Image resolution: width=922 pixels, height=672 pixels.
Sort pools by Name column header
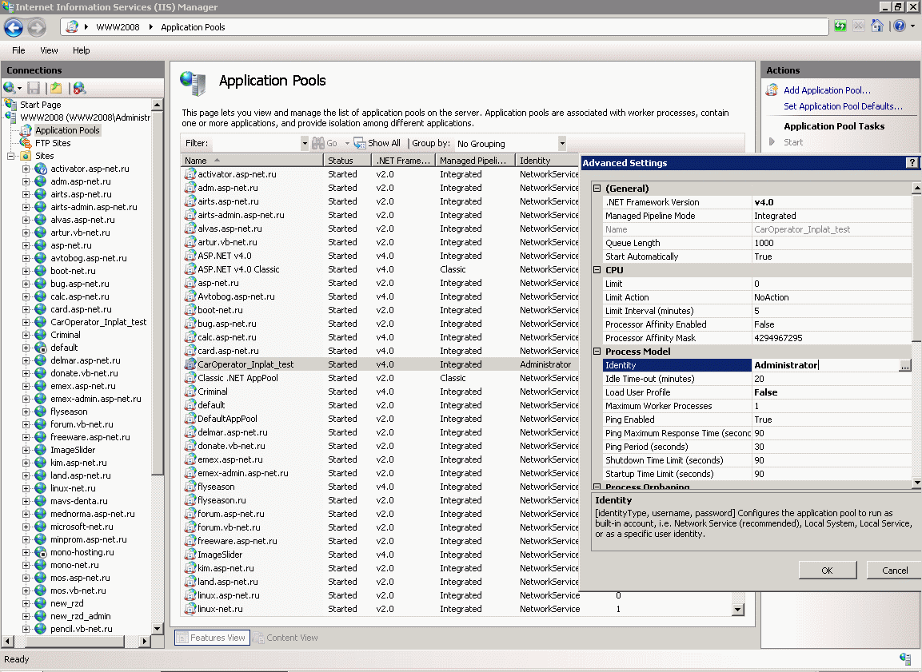(252, 161)
